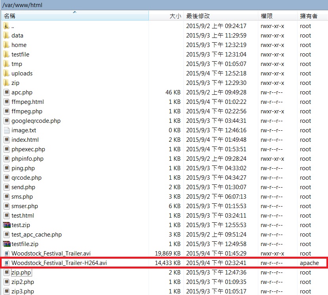Click the zip3.php file icon
Viewport: 328px width, 295px height.
pos(7,291)
